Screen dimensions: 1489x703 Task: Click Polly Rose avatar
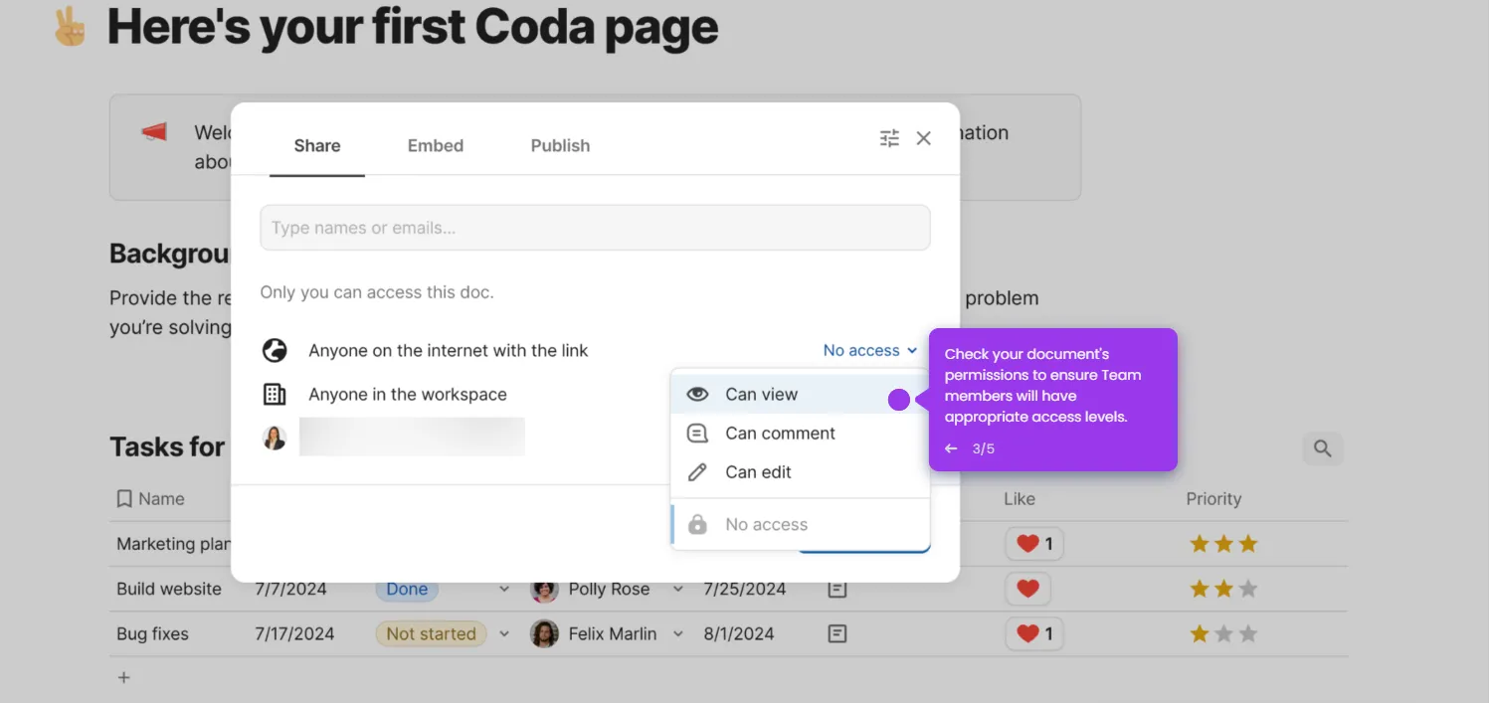pyautogui.click(x=544, y=589)
